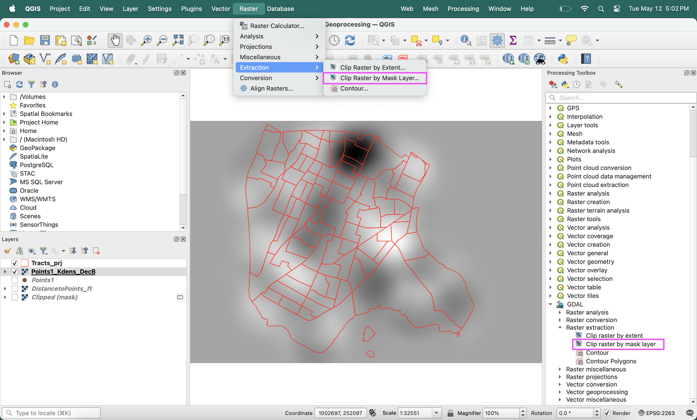Enable the Clipped (mask) layer checkbox

(15, 297)
